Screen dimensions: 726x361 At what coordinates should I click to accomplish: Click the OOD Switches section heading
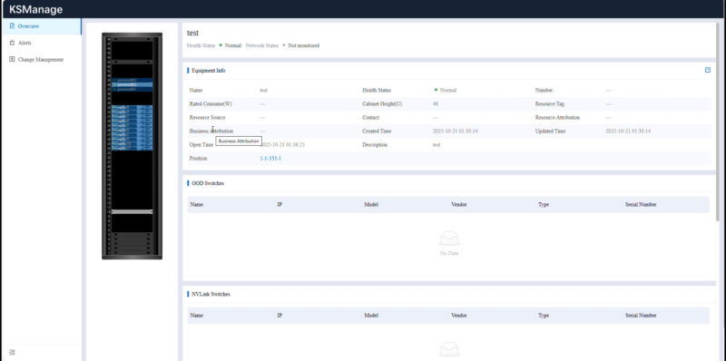[208, 183]
